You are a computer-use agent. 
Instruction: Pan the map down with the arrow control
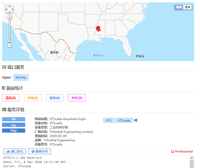pos(9,12)
